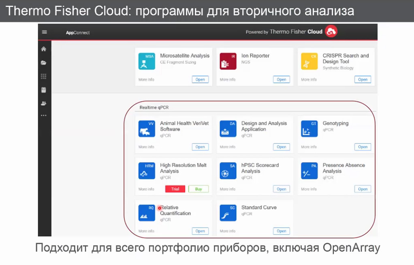This screenshot has height=265, width=414.
Task: Select the hPSC Scorecard Analysis icon
Action: (x=228, y=171)
